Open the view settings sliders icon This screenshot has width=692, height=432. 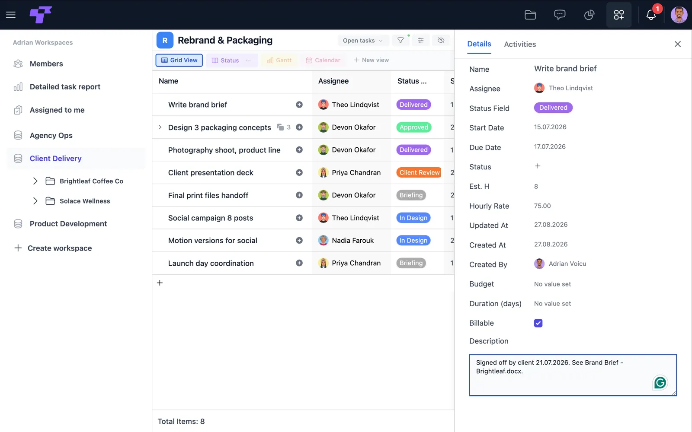(421, 40)
